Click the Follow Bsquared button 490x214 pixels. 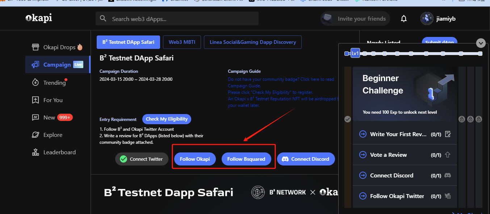coord(246,159)
